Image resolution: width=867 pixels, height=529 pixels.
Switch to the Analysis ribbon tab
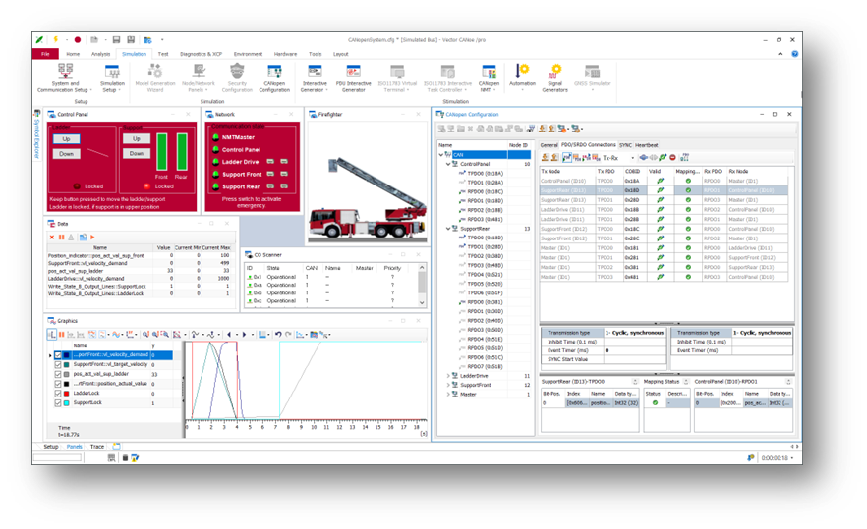[x=100, y=54]
